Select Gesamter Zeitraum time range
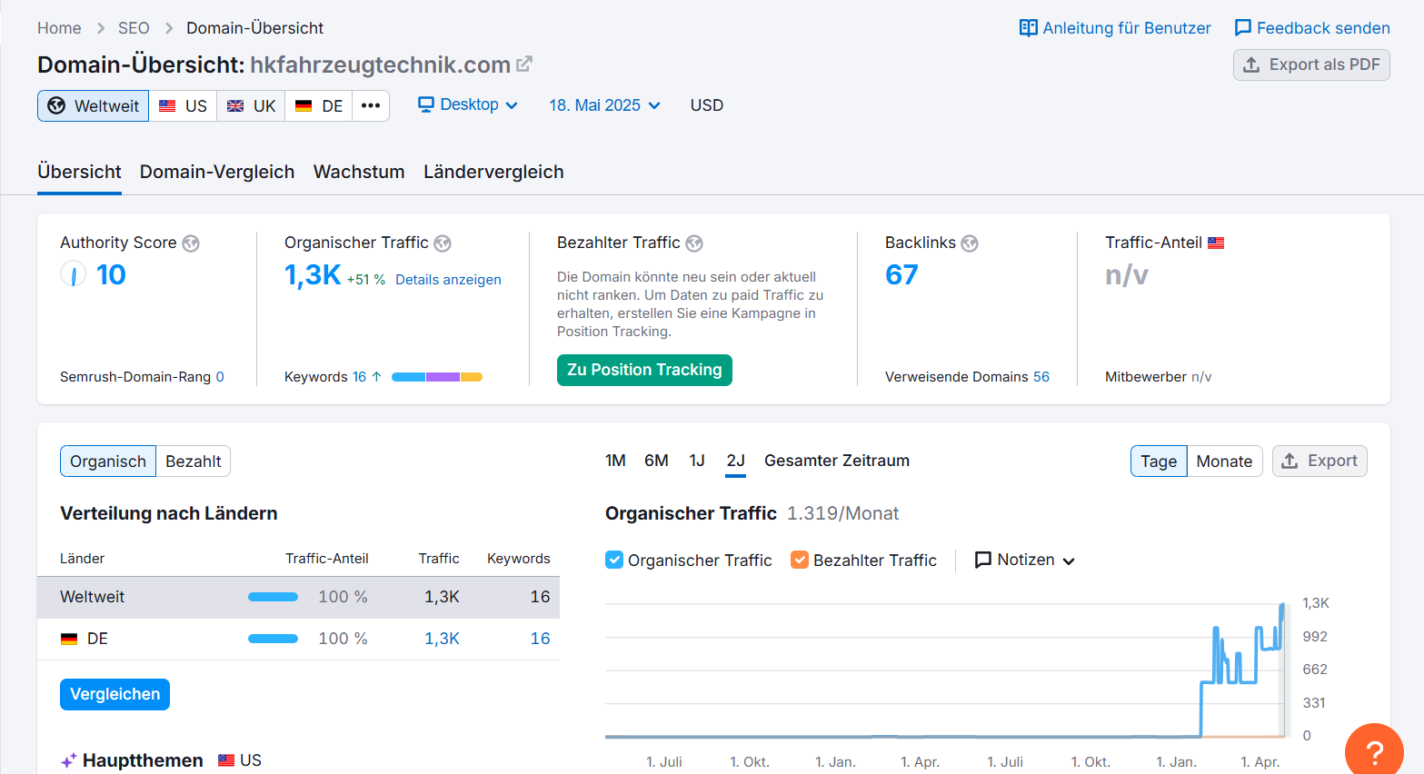Screen dimensions: 1424x774 pos(837,461)
